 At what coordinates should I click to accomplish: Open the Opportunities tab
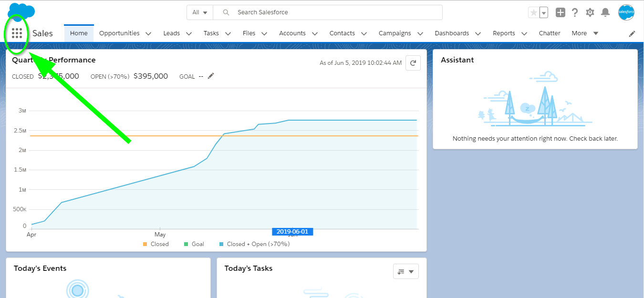pyautogui.click(x=119, y=33)
